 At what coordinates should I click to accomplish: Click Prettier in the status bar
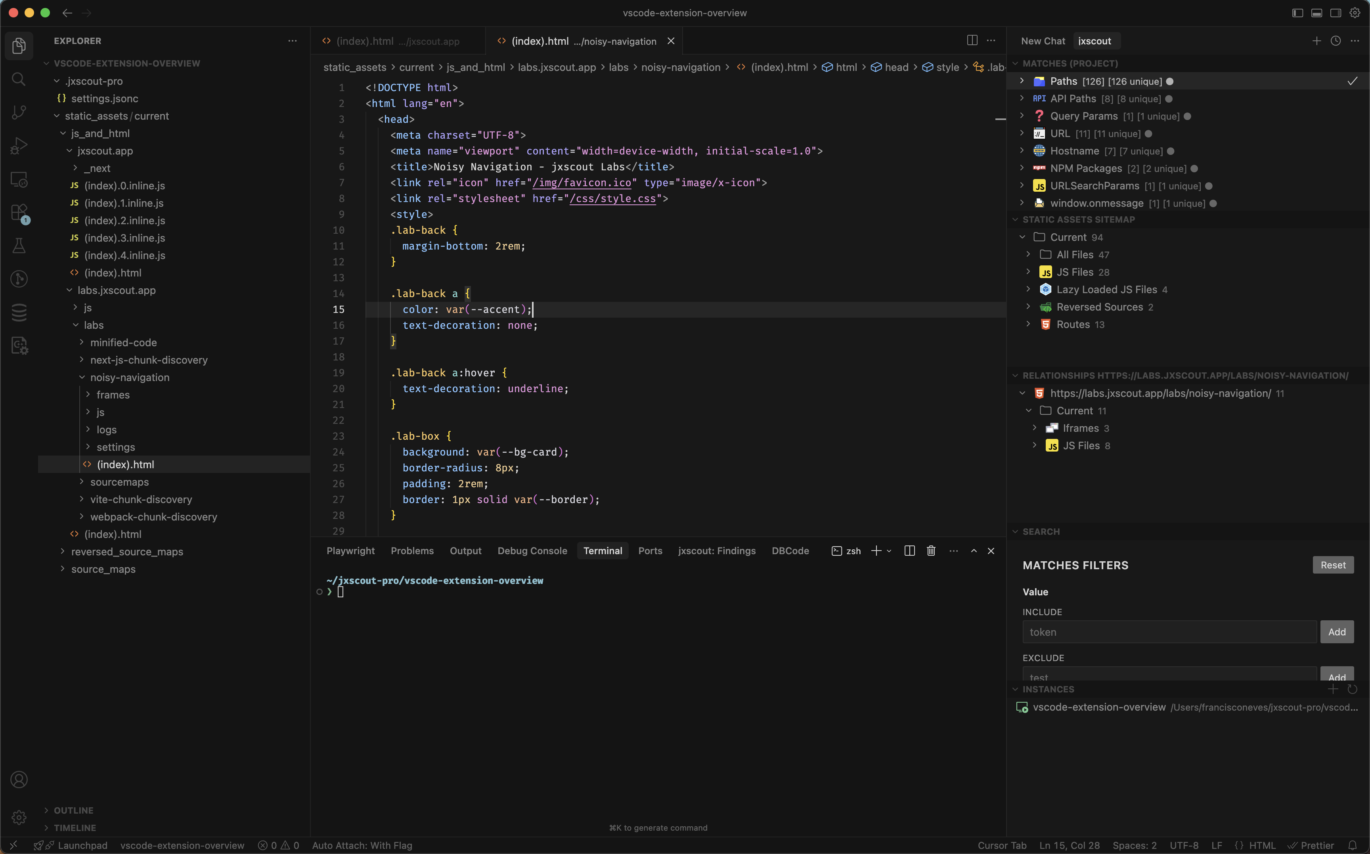1311,846
